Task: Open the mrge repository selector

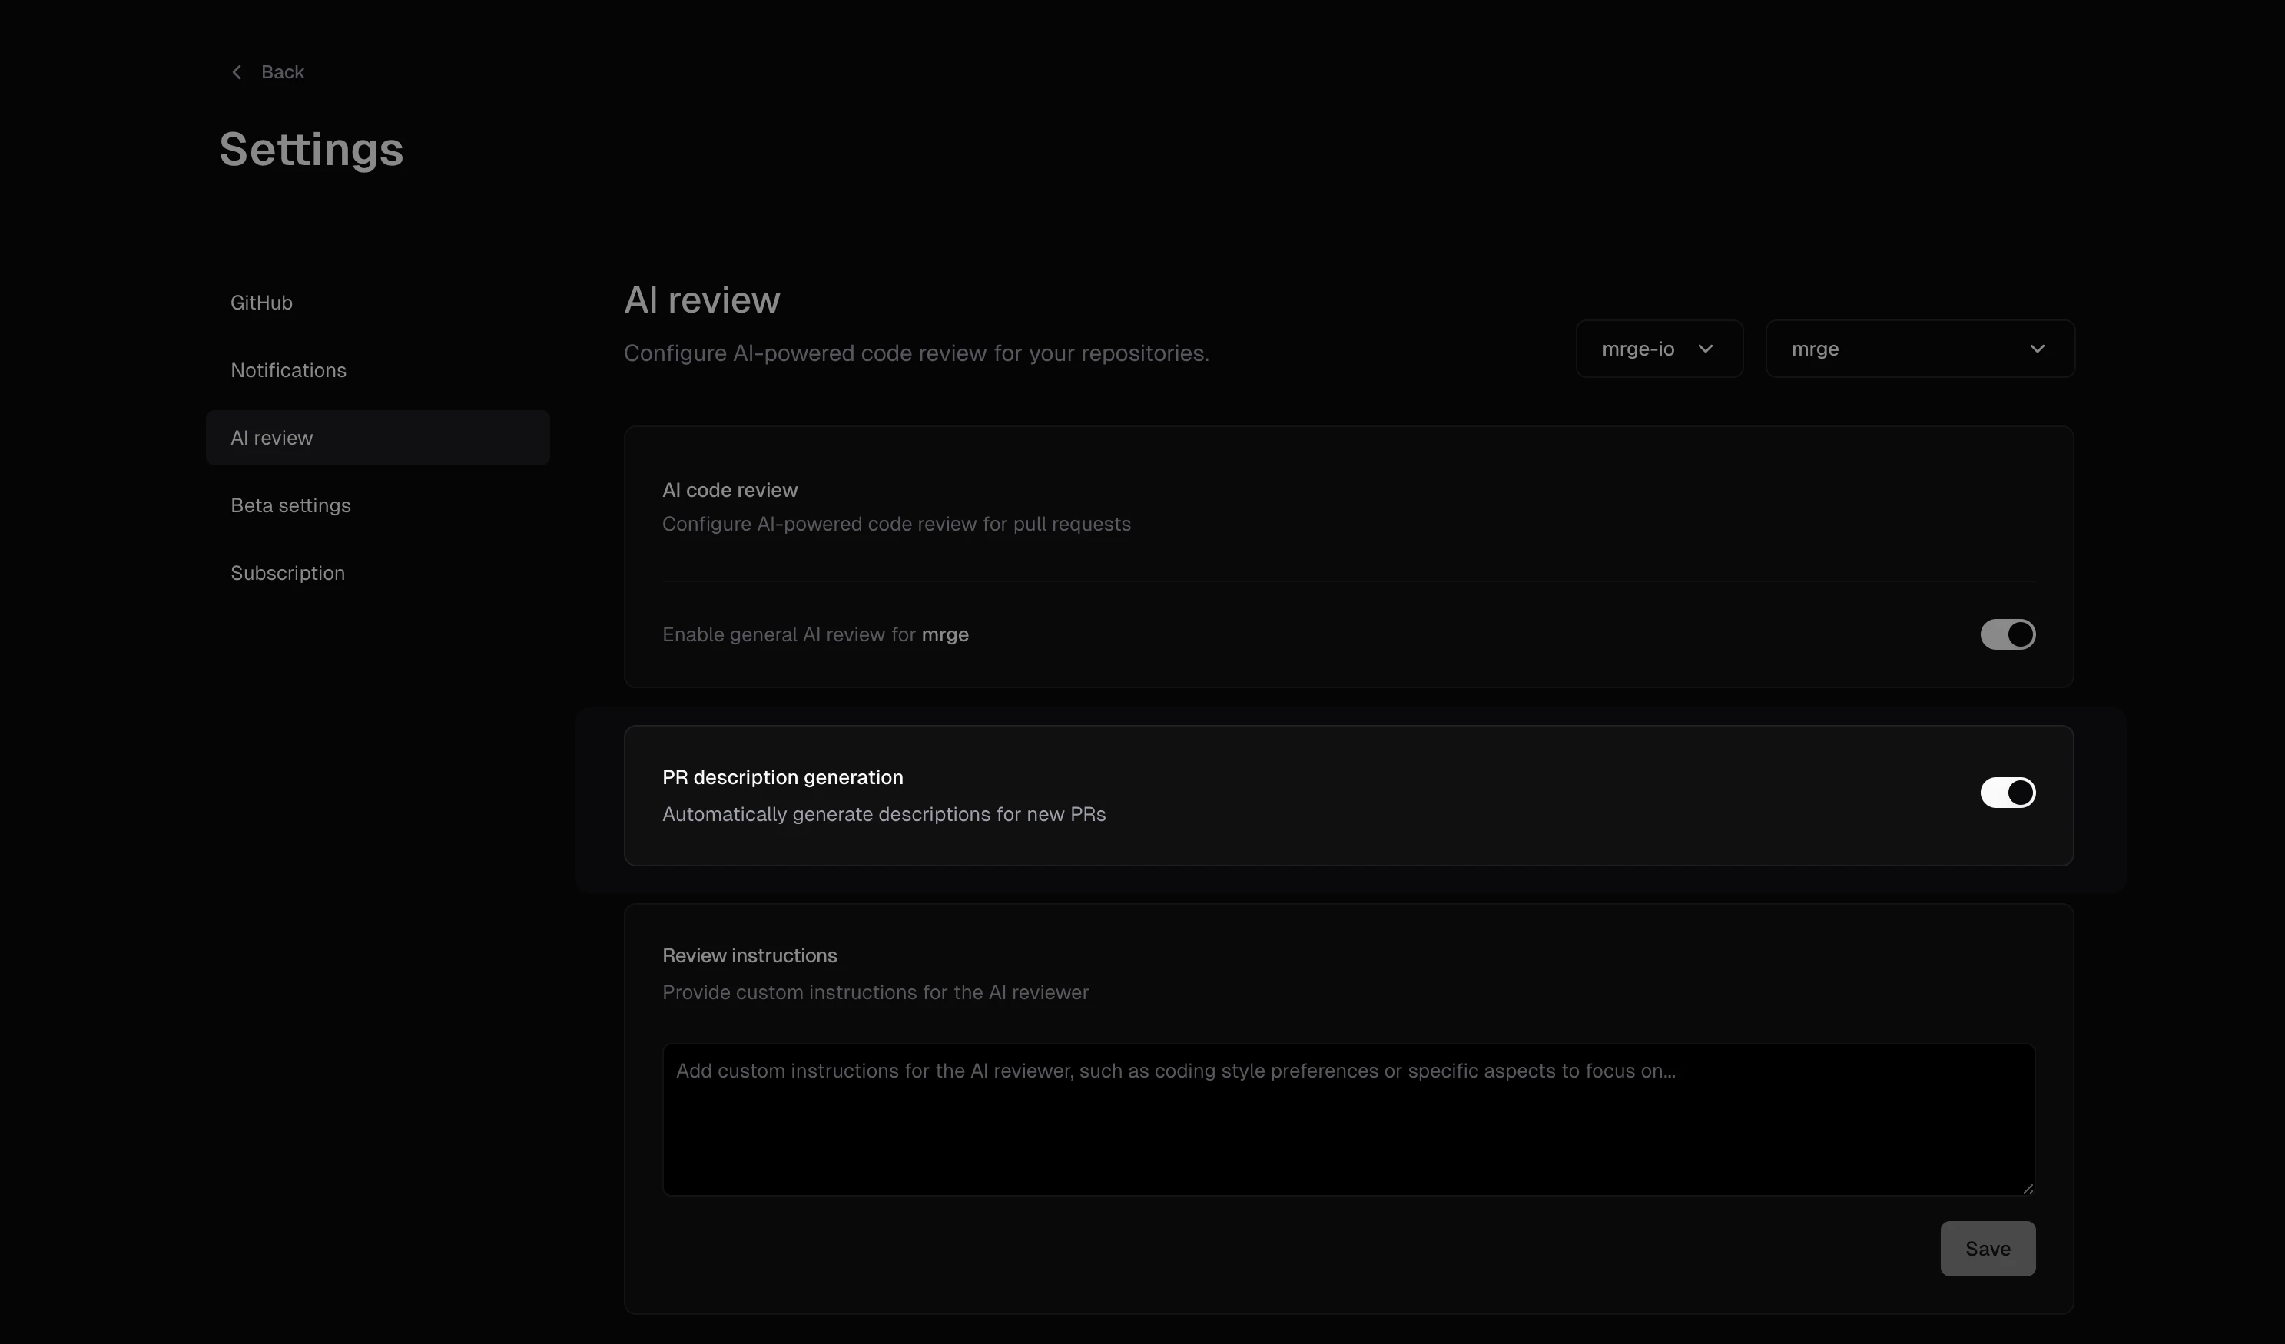Action: tap(1919, 348)
